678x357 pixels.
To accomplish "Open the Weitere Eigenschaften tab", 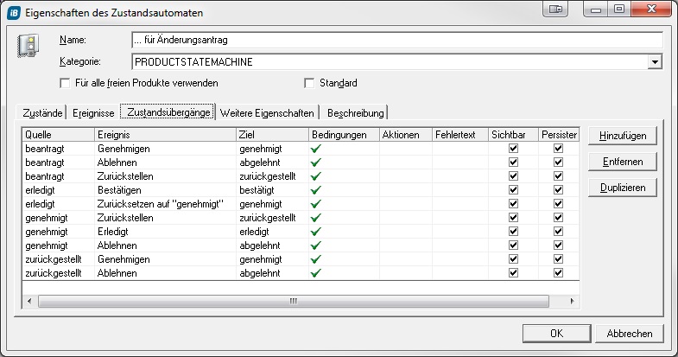I will 268,112.
